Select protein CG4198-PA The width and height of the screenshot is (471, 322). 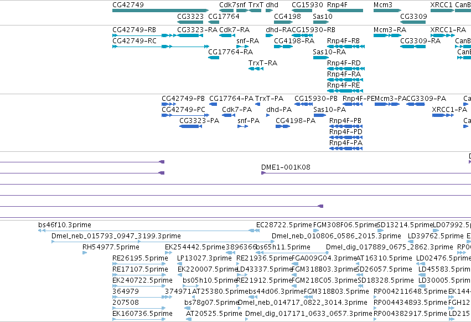(296, 121)
